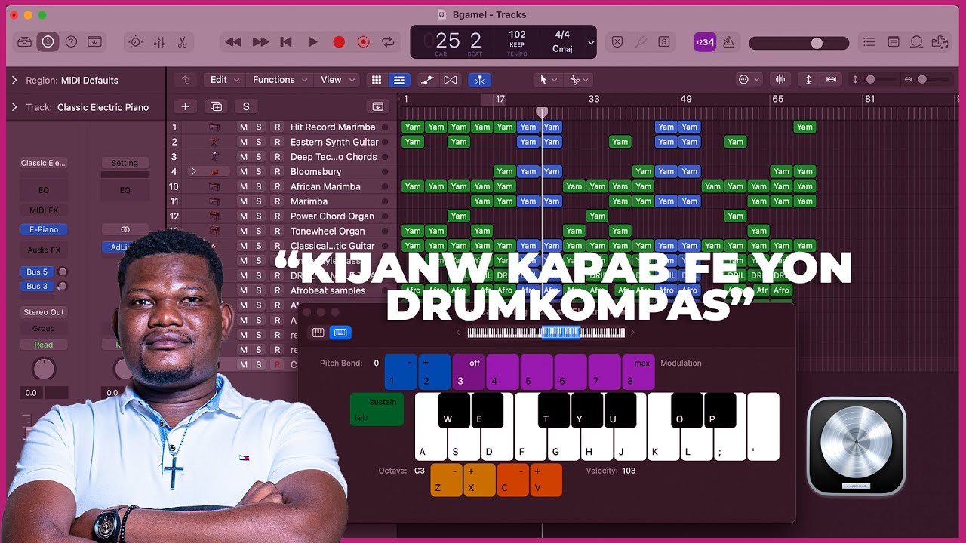Switch to the tracks list view button
Image resolution: width=966 pixels, height=543 pixels.
(x=399, y=80)
